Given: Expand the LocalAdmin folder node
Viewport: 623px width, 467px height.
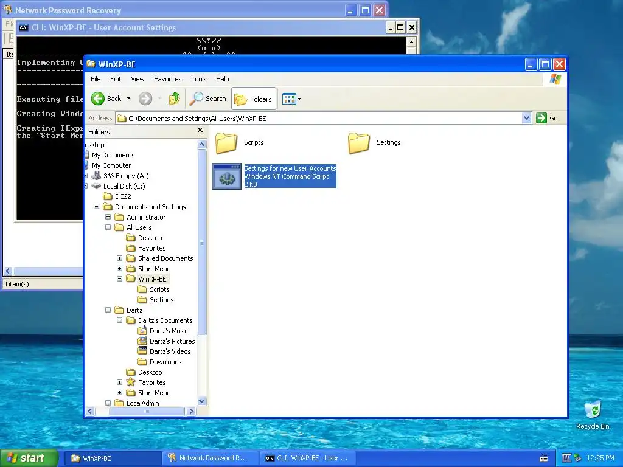Looking at the screenshot, I should [108, 403].
